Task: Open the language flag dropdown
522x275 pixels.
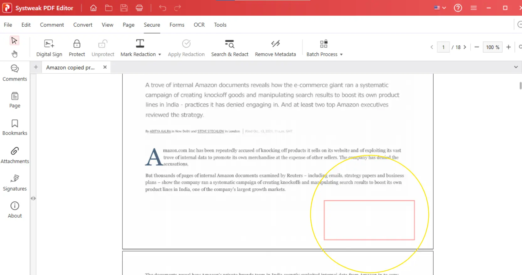Action: click(x=440, y=8)
